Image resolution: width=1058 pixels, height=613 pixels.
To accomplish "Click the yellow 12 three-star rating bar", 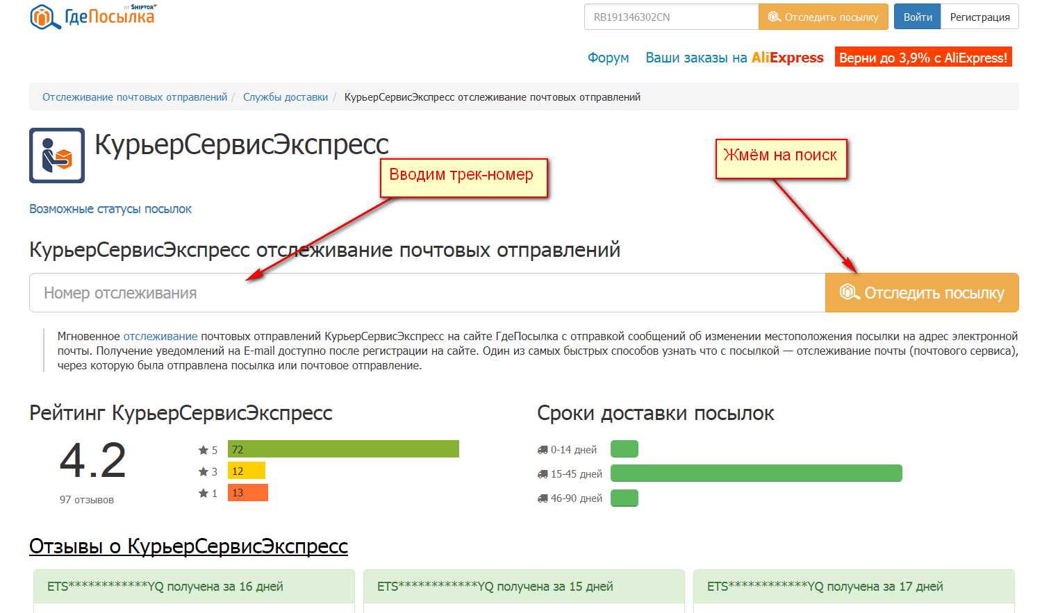I will (x=247, y=471).
